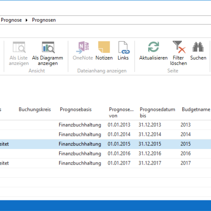Sort by Prognose... von column header
This screenshot has height=211, width=211.
click(121, 112)
